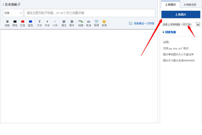Open the emoji 表情 picker

[x=104, y=23]
